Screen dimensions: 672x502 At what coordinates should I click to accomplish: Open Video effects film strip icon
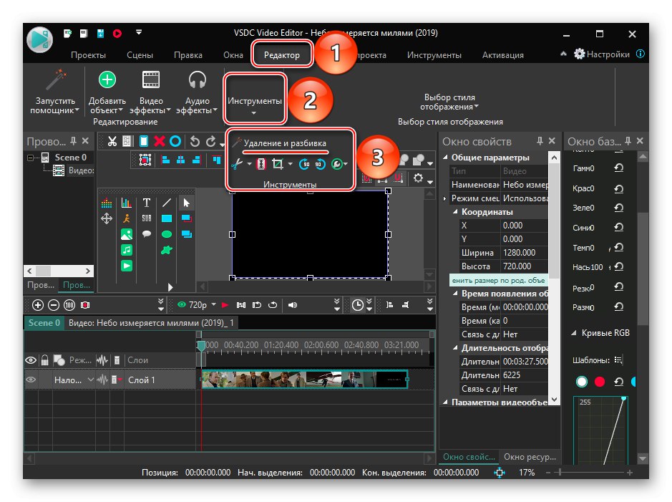click(x=151, y=79)
